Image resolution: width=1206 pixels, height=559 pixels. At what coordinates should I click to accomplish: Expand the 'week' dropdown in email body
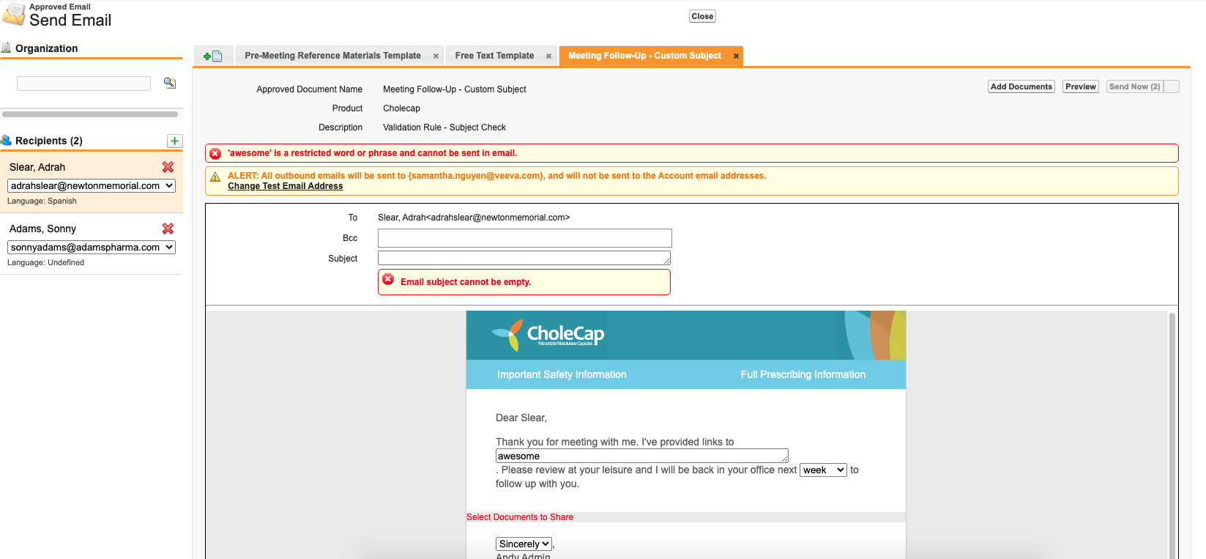tap(823, 470)
